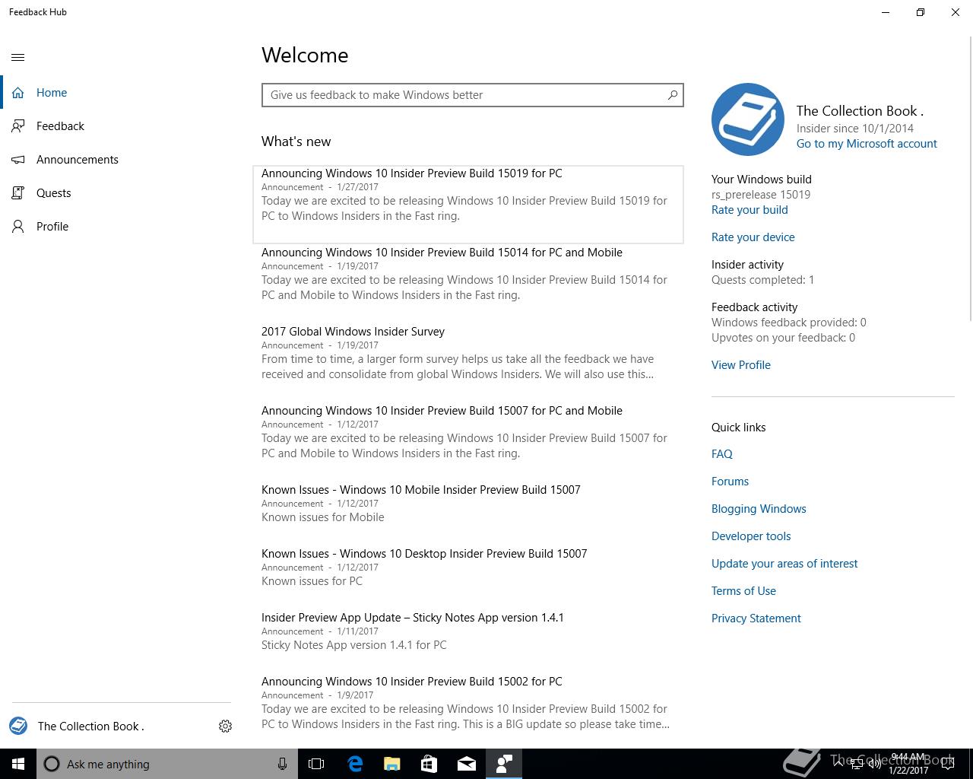The height and width of the screenshot is (779, 973).
Task: Click the Cortana circle icon
Action: (52, 764)
